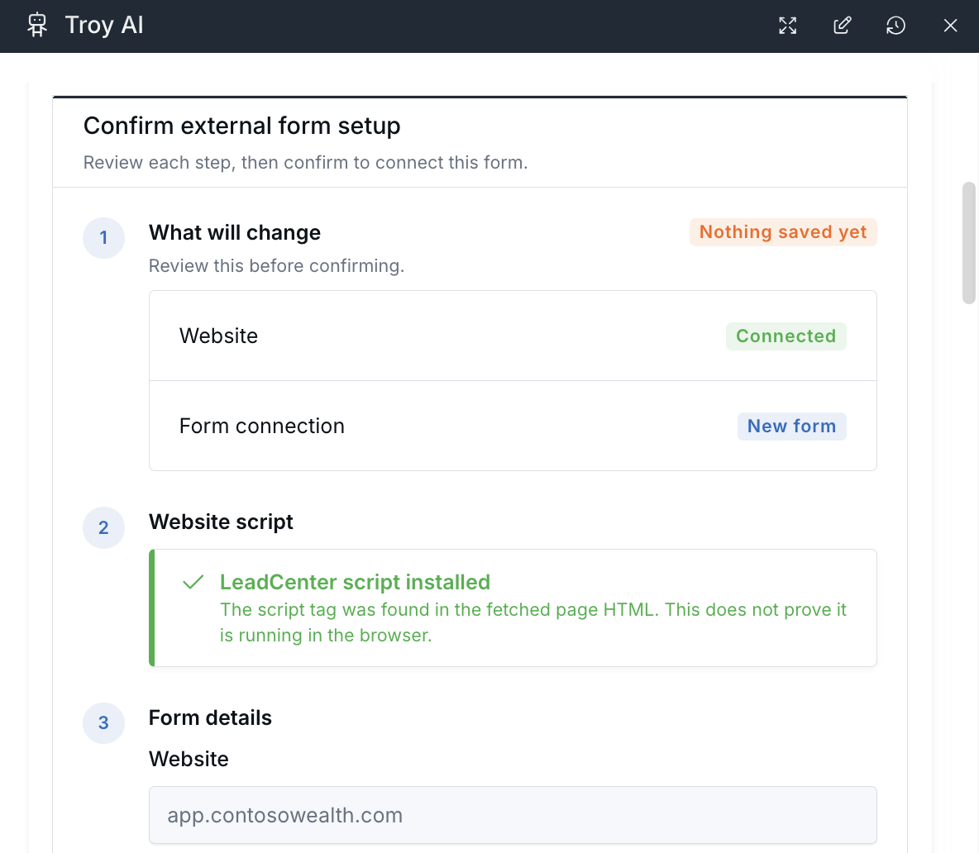
Task: Click the Troy AI robot logo icon
Action: point(37,26)
